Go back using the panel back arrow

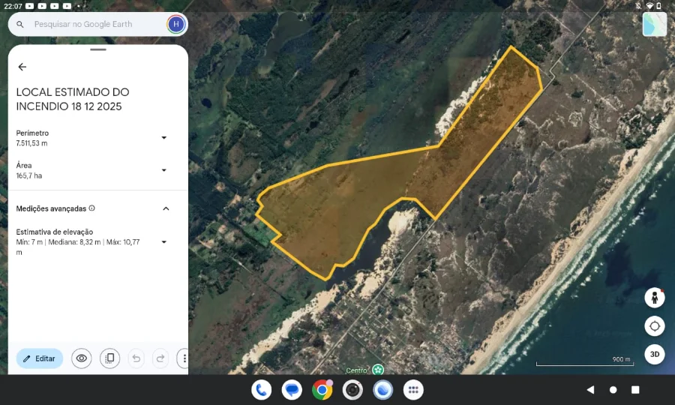tap(22, 67)
